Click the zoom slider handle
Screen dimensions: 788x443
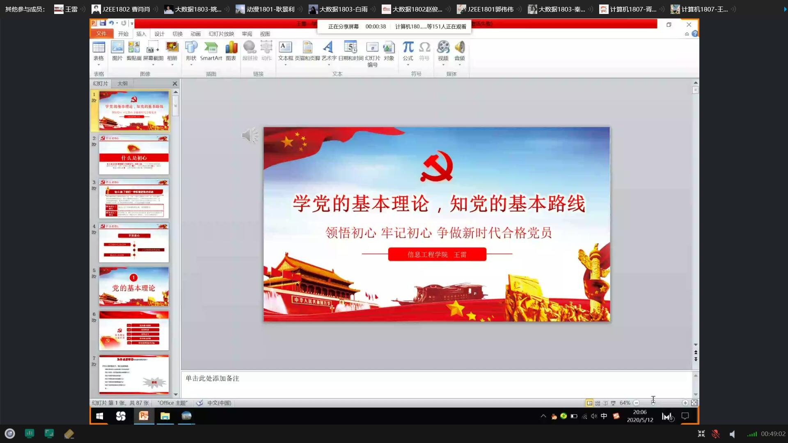point(653,403)
